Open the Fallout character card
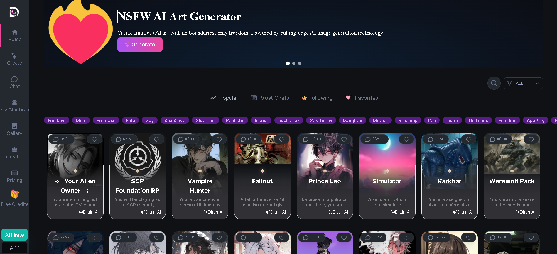The image size is (557, 254). (262, 176)
